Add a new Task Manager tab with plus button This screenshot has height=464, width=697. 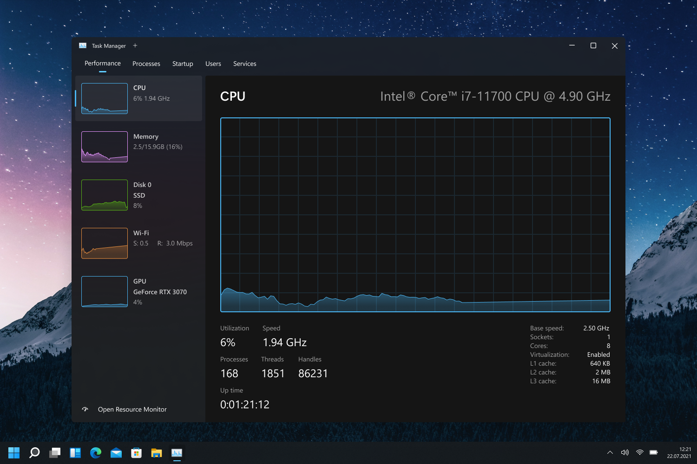tap(135, 45)
